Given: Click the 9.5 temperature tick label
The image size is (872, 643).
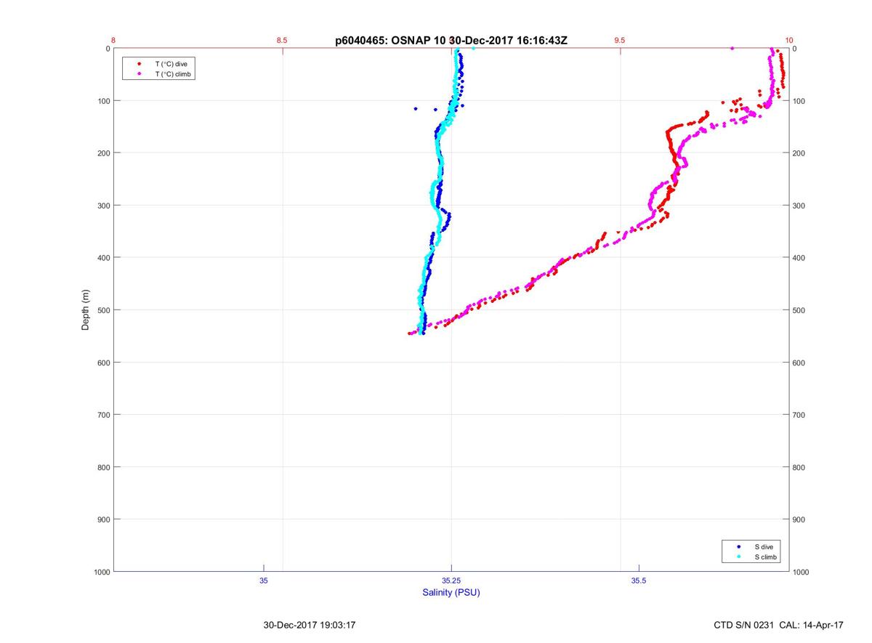Looking at the screenshot, I should pos(620,41).
